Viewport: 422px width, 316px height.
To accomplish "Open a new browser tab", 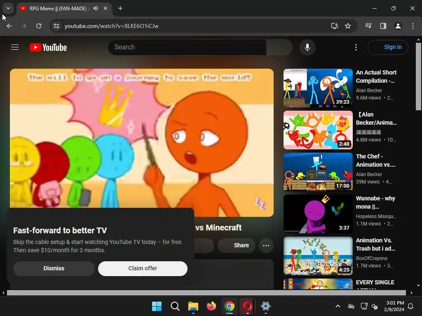I will (120, 8).
